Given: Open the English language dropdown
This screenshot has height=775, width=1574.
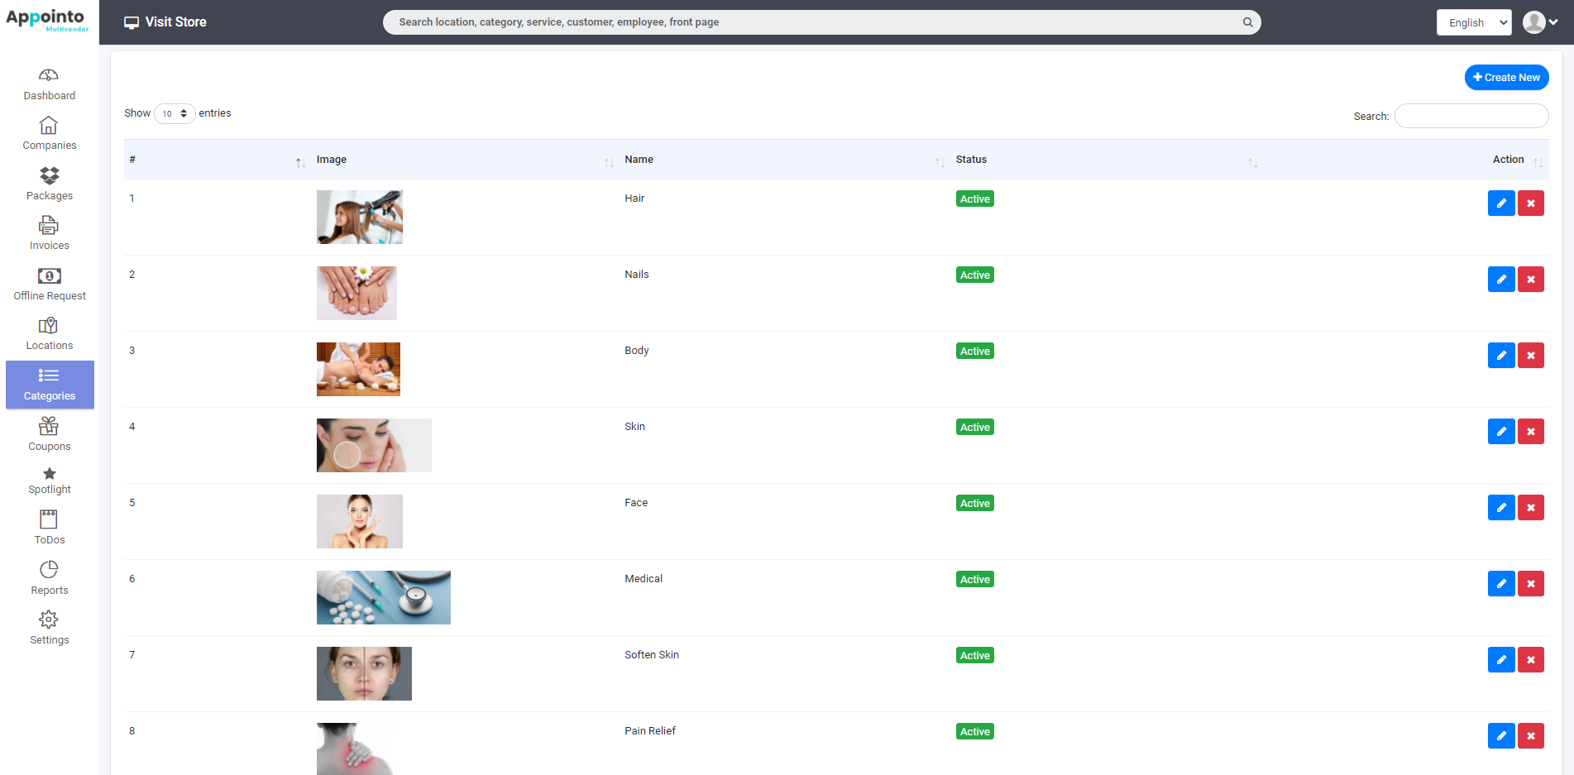Looking at the screenshot, I should tap(1473, 22).
